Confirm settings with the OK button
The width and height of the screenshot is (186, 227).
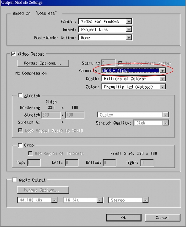tap(123, 218)
